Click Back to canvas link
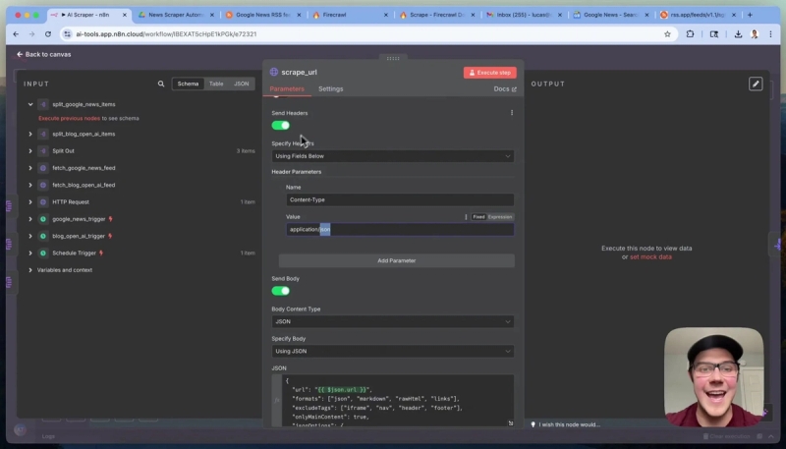 pyautogui.click(x=43, y=54)
